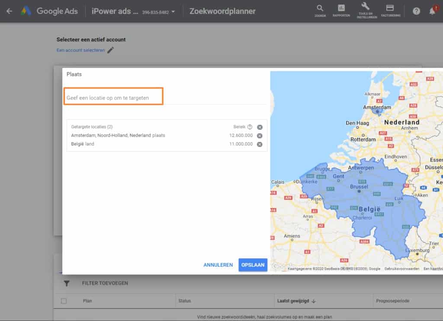443x321 pixels.
Task: Sort by the Status column header
Action: [x=184, y=301]
